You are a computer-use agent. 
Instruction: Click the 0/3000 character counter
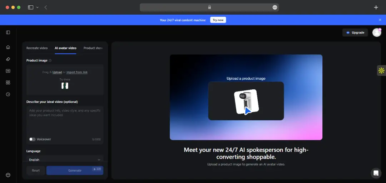point(96,139)
